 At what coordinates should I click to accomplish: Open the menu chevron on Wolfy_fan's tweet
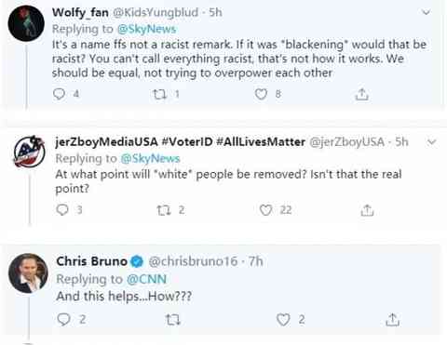(x=427, y=13)
